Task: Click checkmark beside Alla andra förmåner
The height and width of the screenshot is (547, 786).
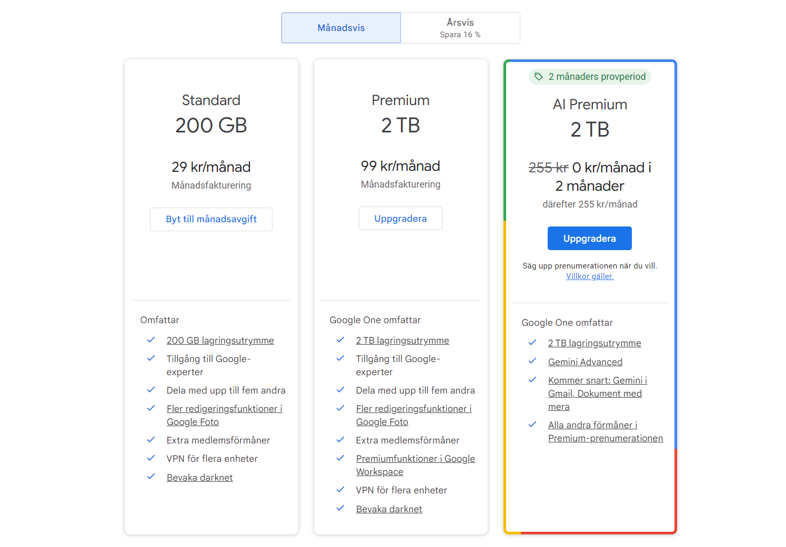Action: click(532, 425)
